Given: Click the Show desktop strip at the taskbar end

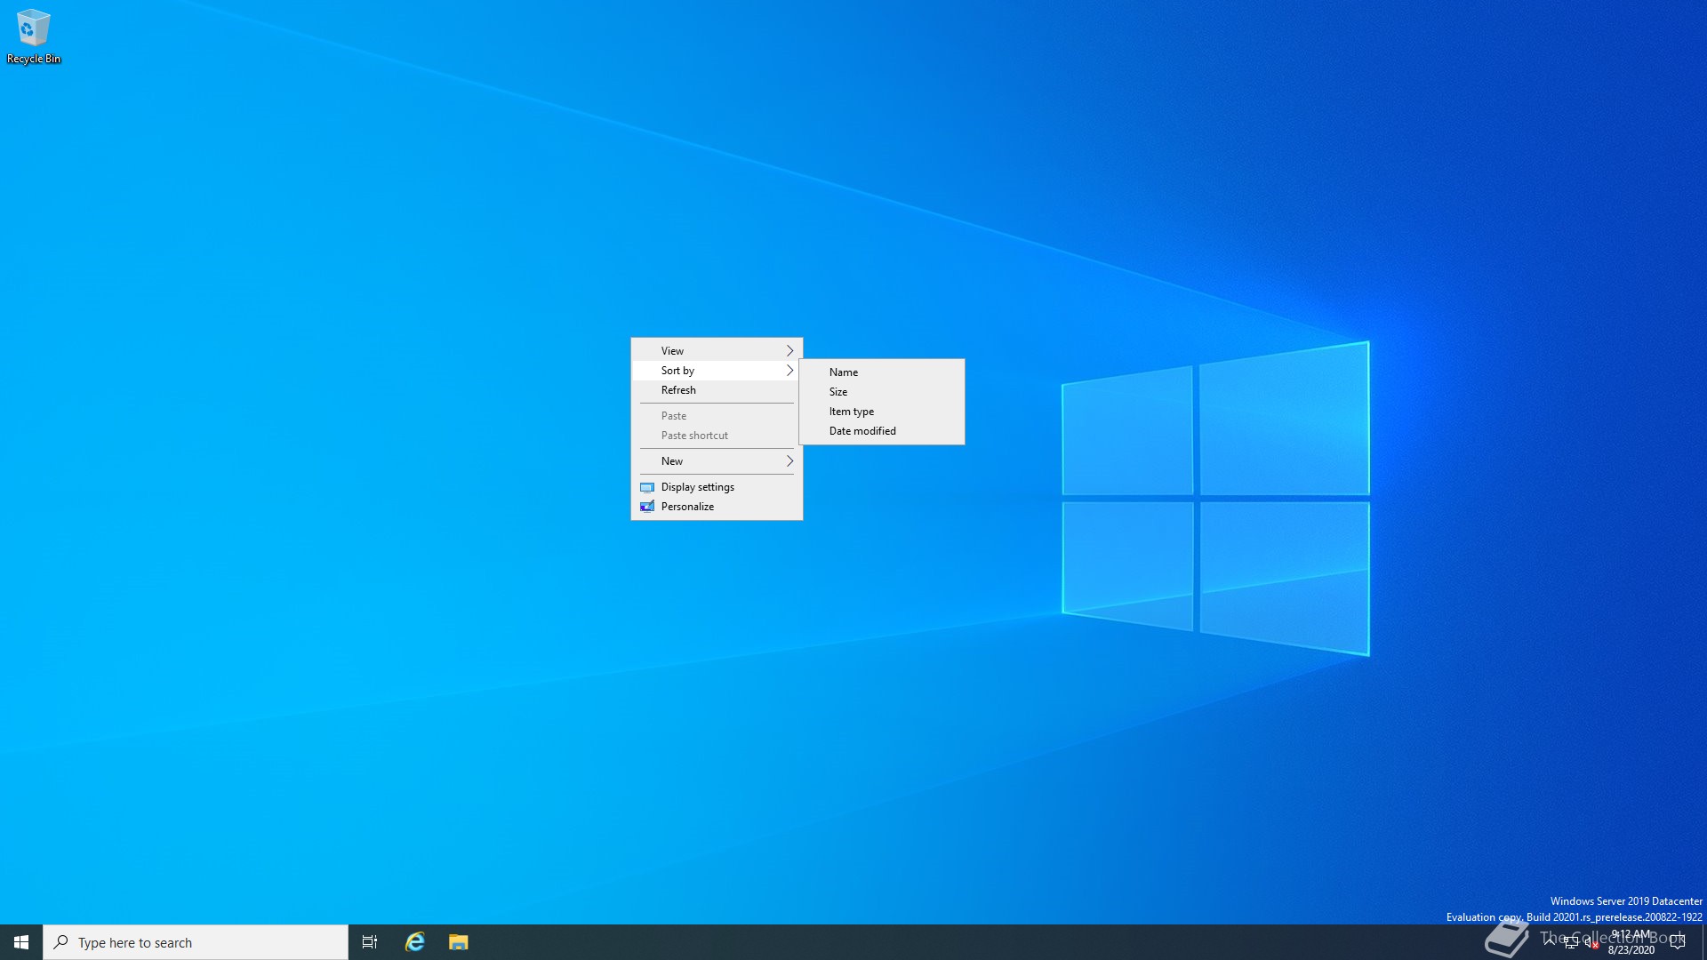Looking at the screenshot, I should [1703, 942].
